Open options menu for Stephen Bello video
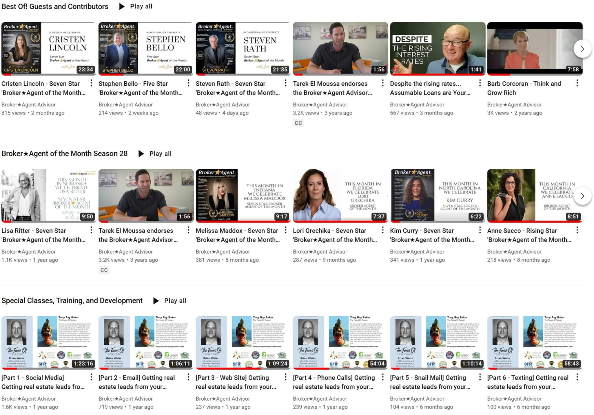594x415 pixels. click(188, 83)
